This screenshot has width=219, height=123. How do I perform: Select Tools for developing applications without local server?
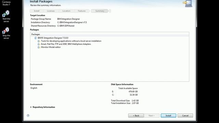tap(71, 41)
